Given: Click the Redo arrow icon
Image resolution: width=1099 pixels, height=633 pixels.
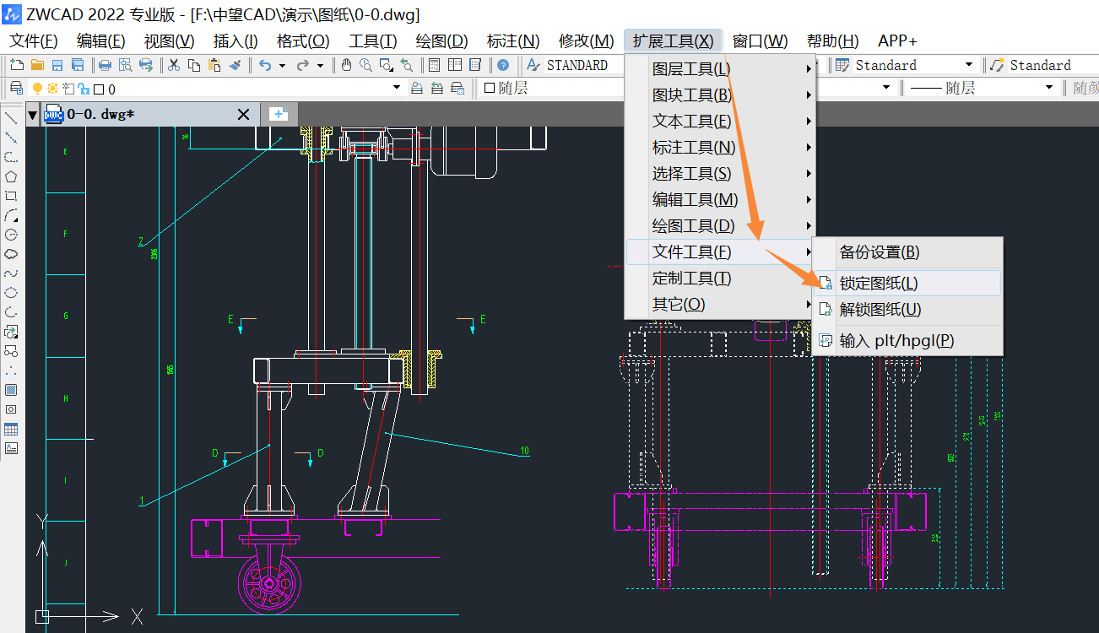Looking at the screenshot, I should coord(303,65).
